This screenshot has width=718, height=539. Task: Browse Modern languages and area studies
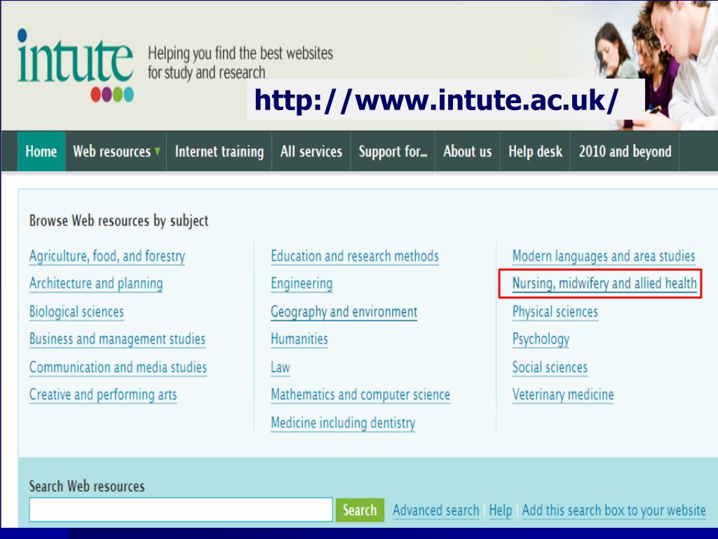click(604, 256)
